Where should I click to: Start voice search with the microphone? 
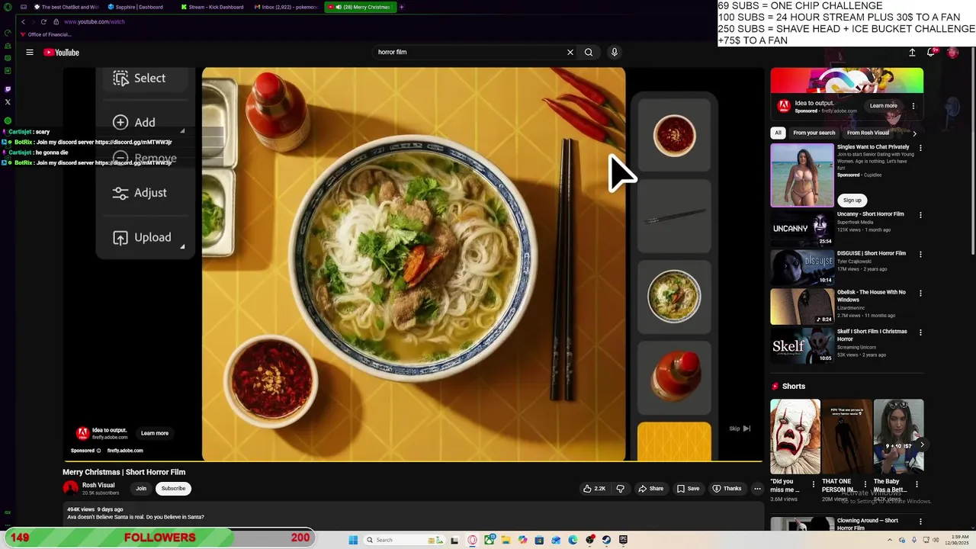[x=614, y=53]
